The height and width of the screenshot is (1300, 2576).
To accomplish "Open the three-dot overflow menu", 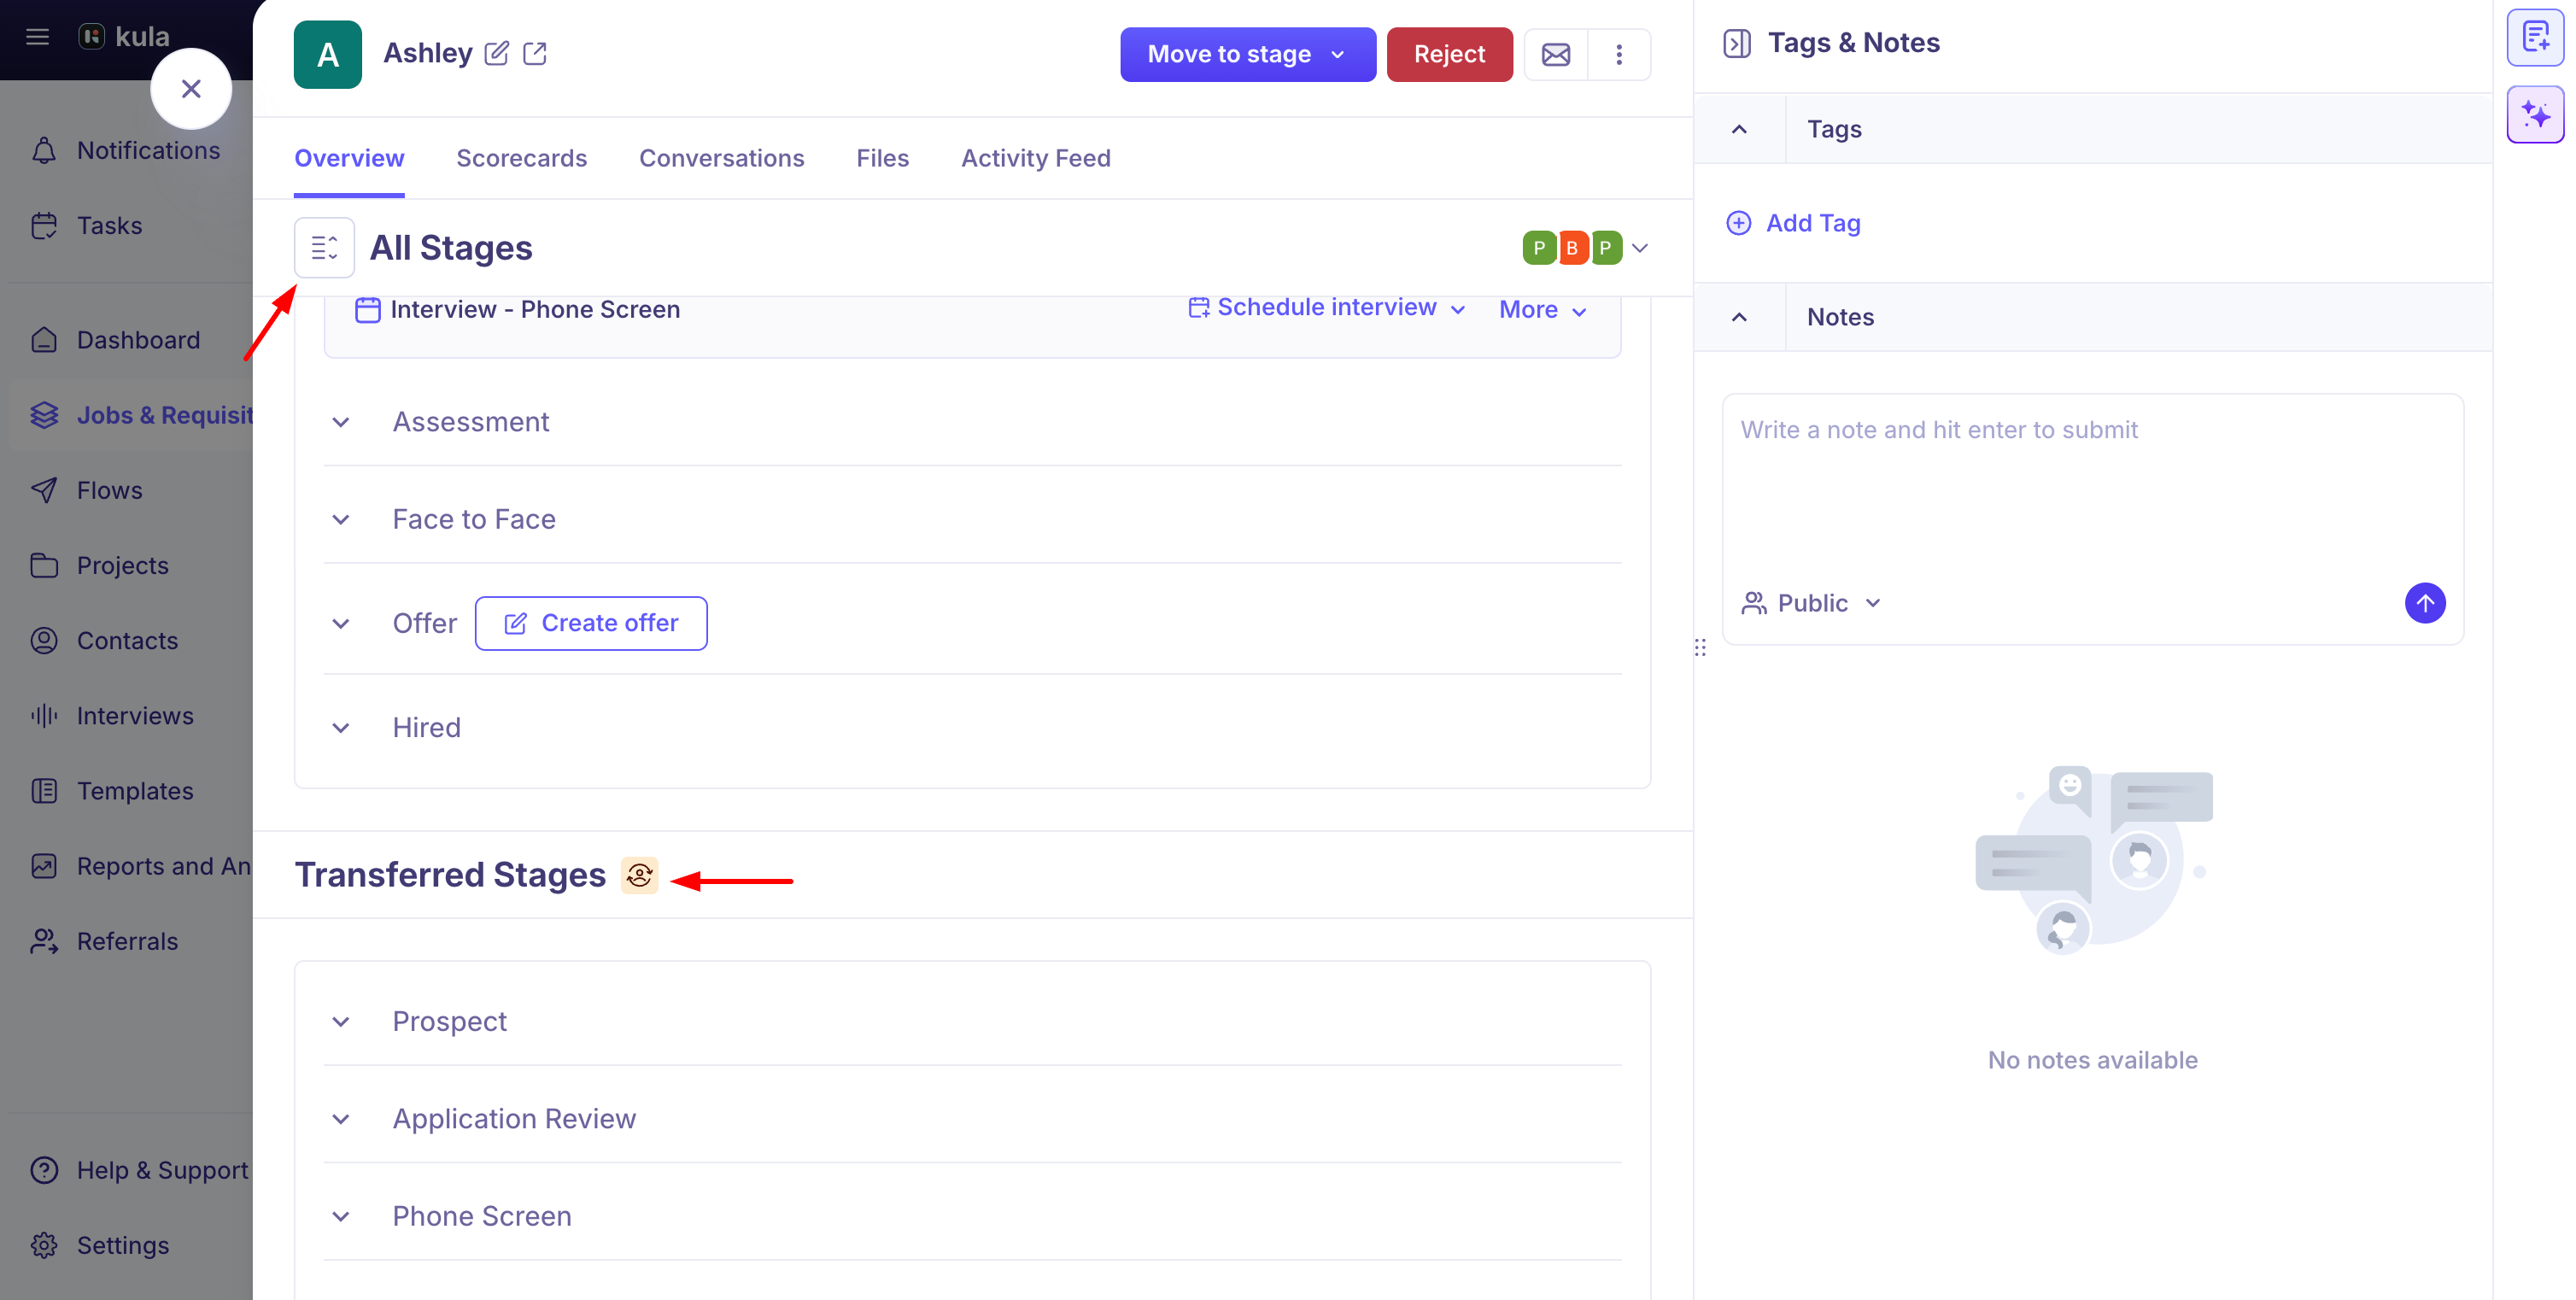I will [1620, 54].
